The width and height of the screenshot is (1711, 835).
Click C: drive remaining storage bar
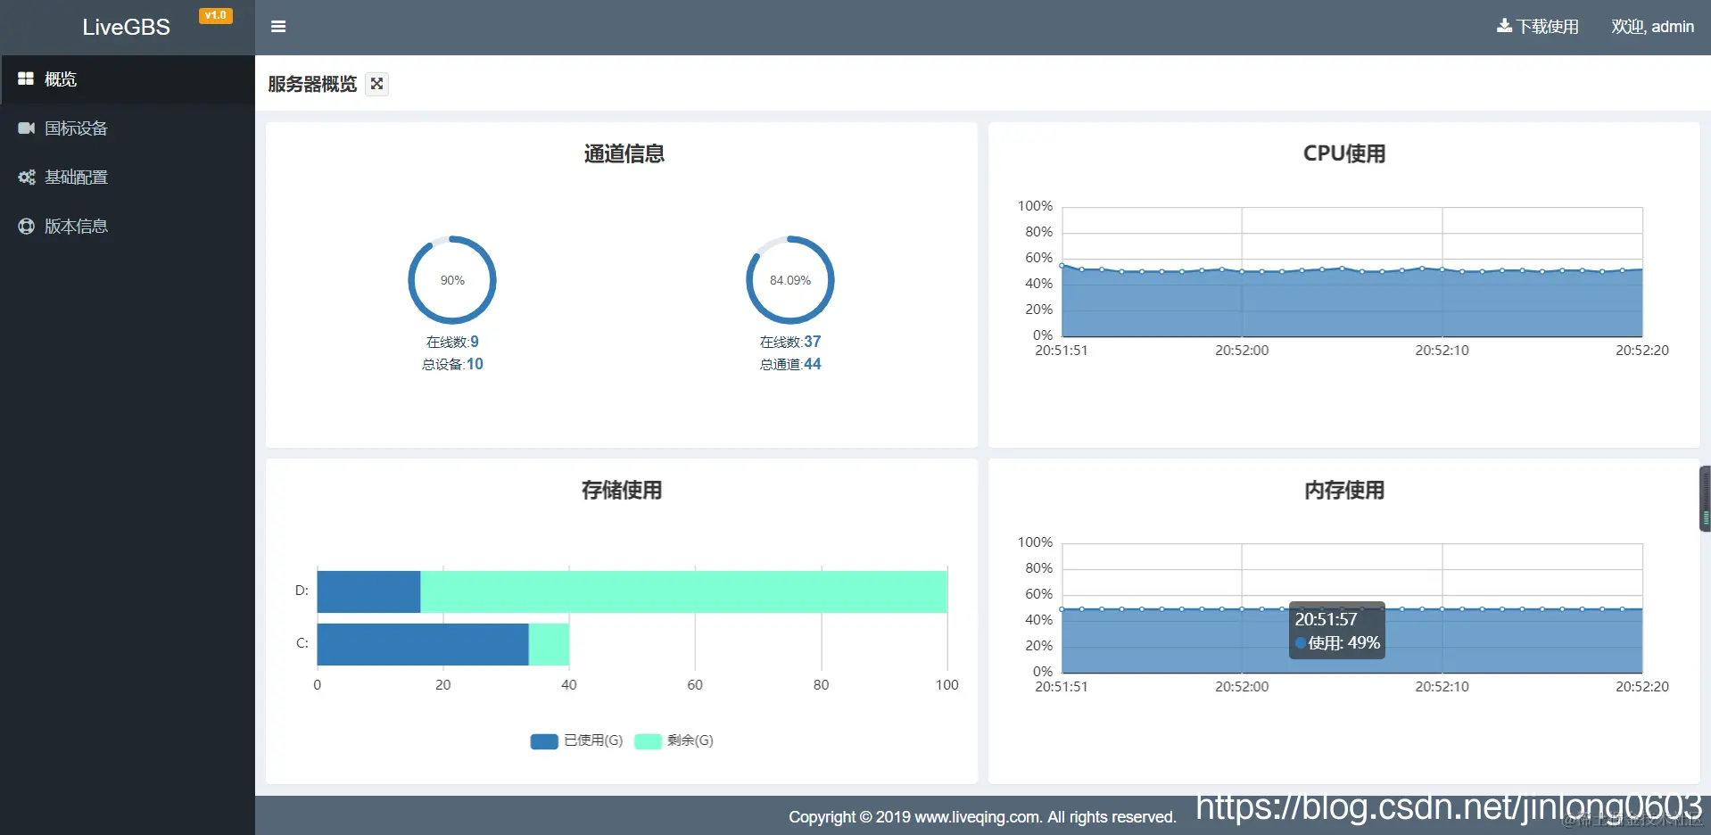(549, 644)
